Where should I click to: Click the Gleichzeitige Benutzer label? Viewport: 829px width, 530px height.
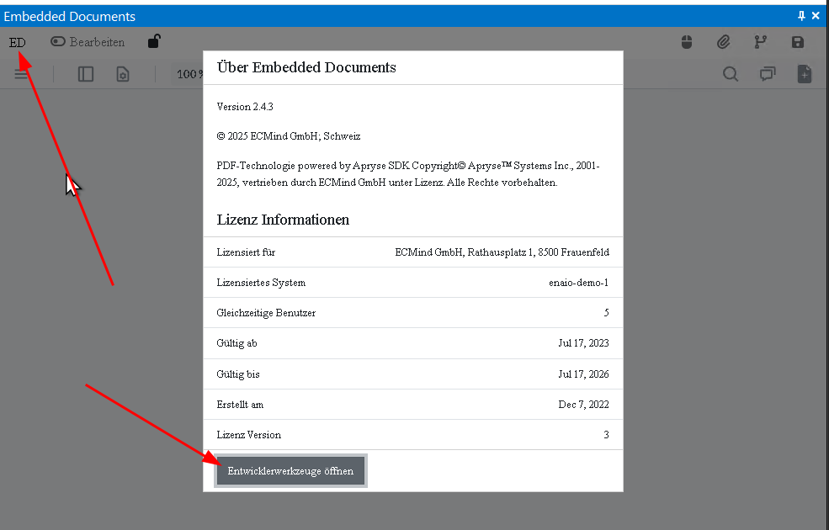point(266,313)
